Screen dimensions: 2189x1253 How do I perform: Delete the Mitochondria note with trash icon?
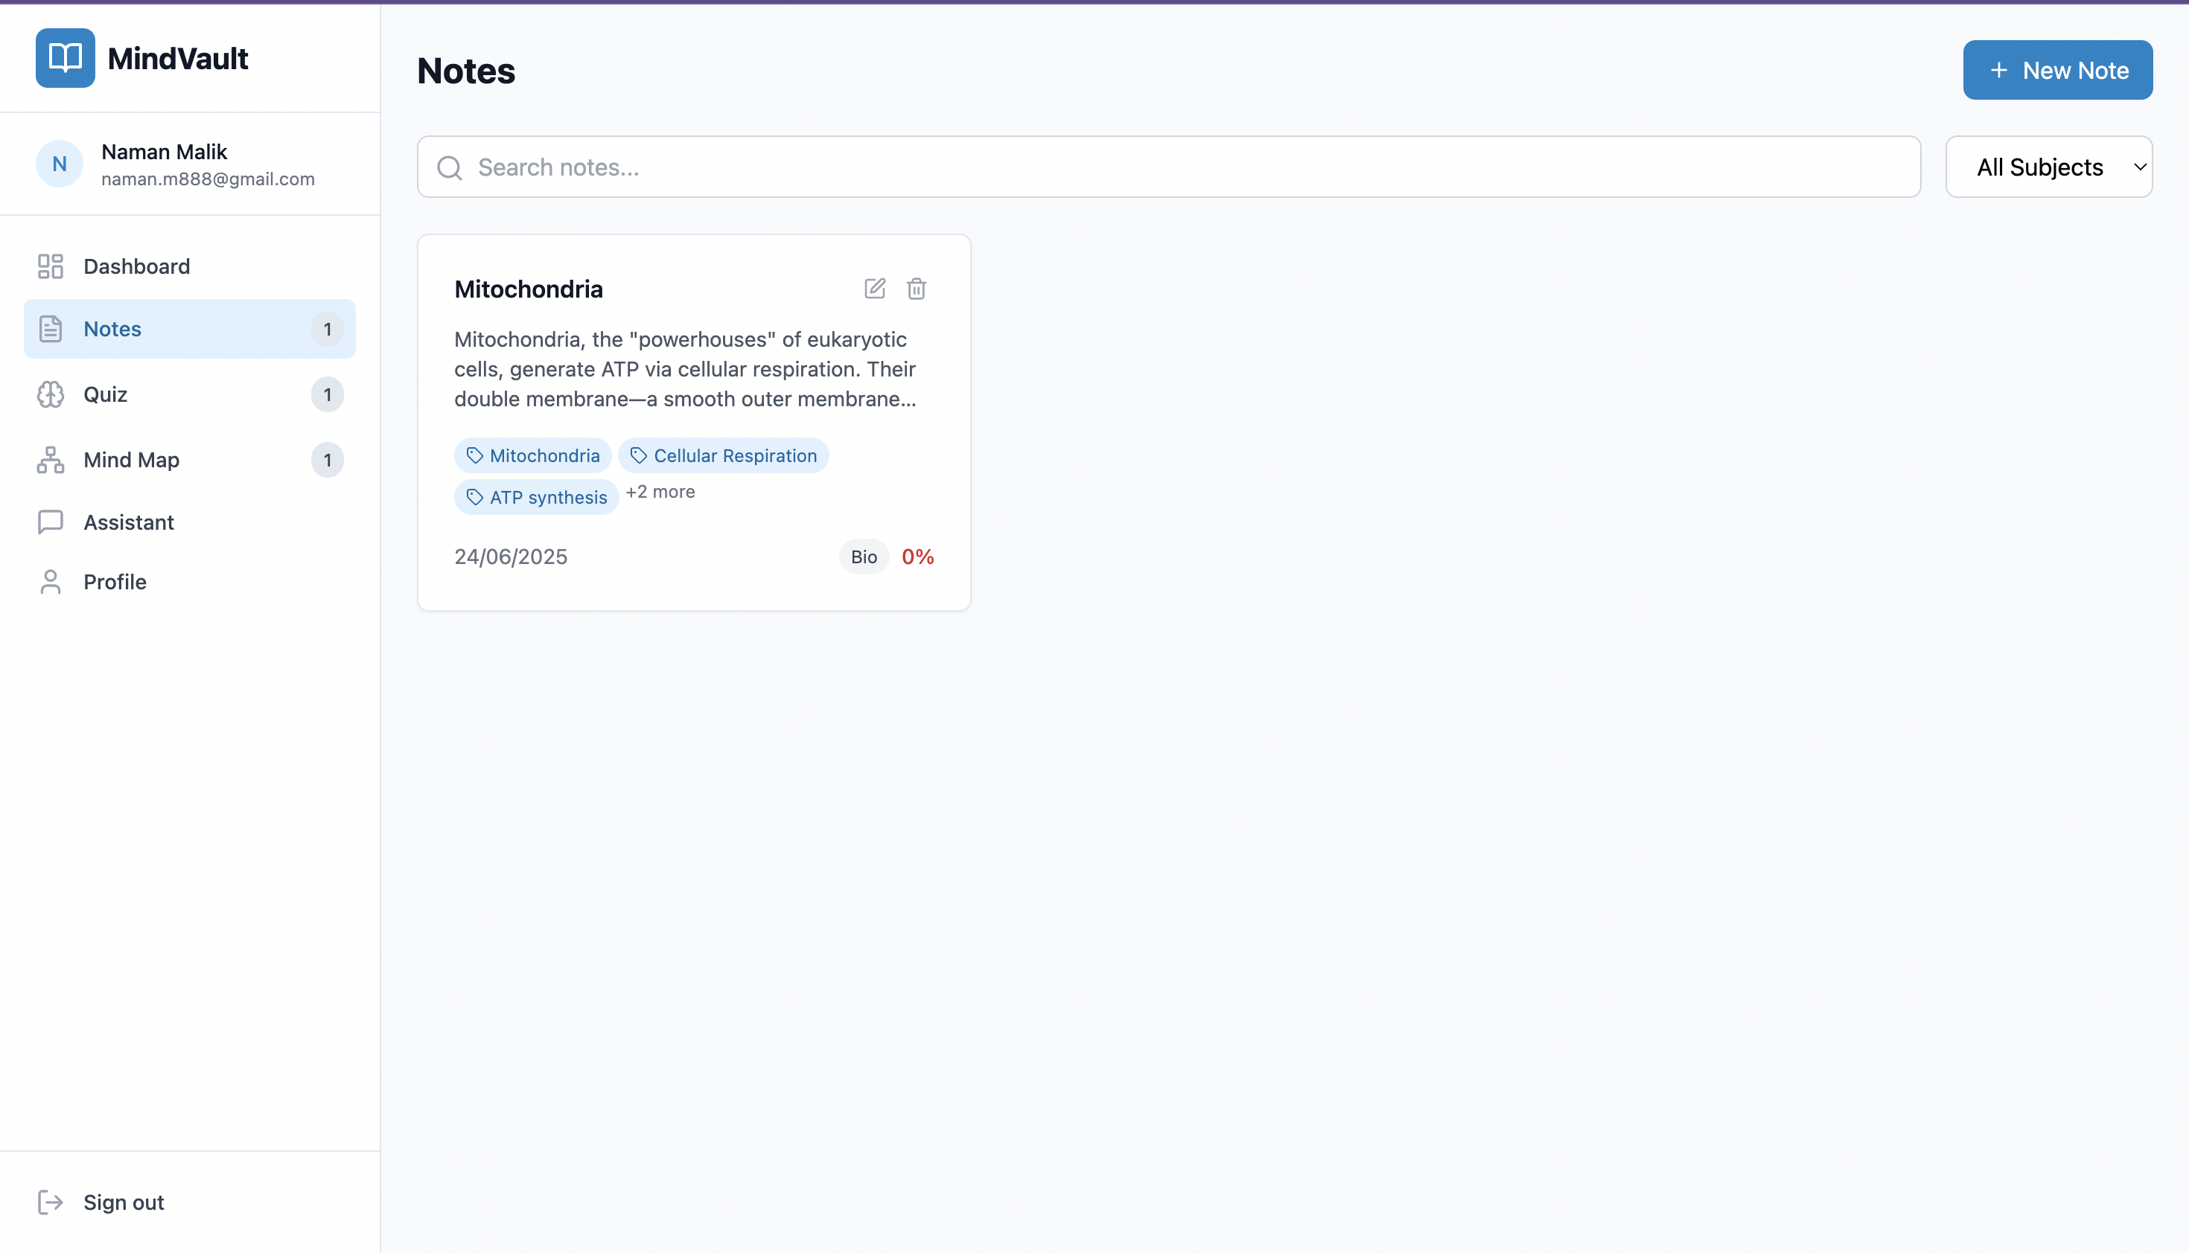pos(917,288)
